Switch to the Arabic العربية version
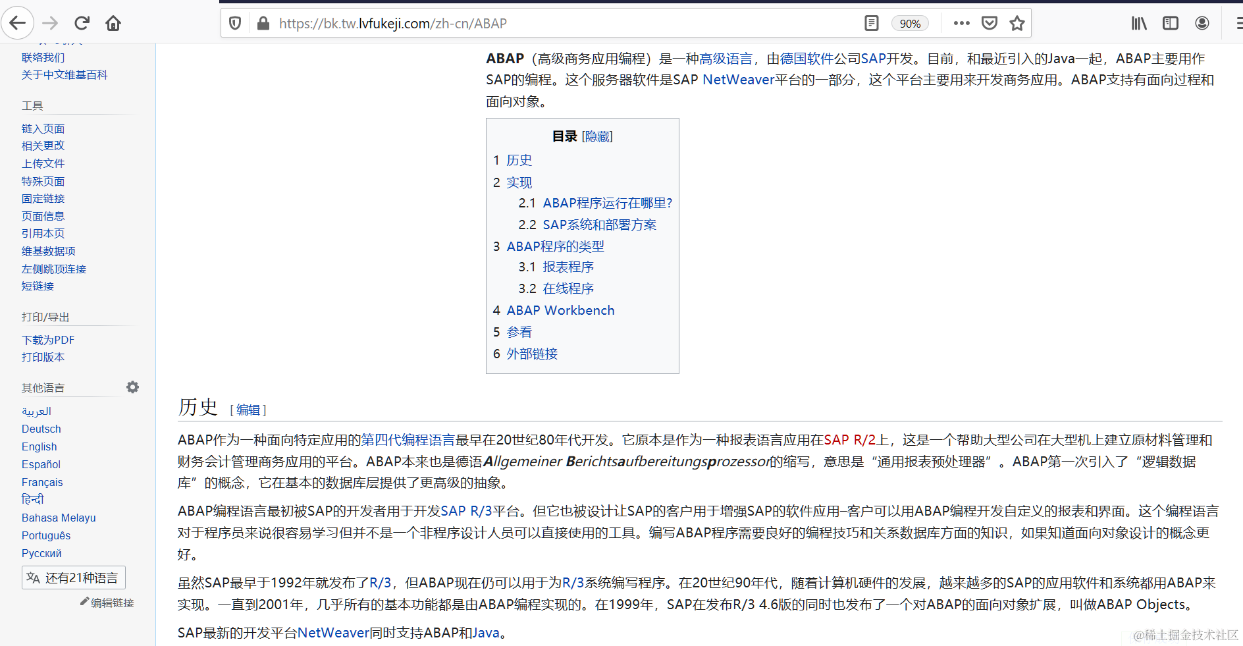The height and width of the screenshot is (646, 1243). 37,411
